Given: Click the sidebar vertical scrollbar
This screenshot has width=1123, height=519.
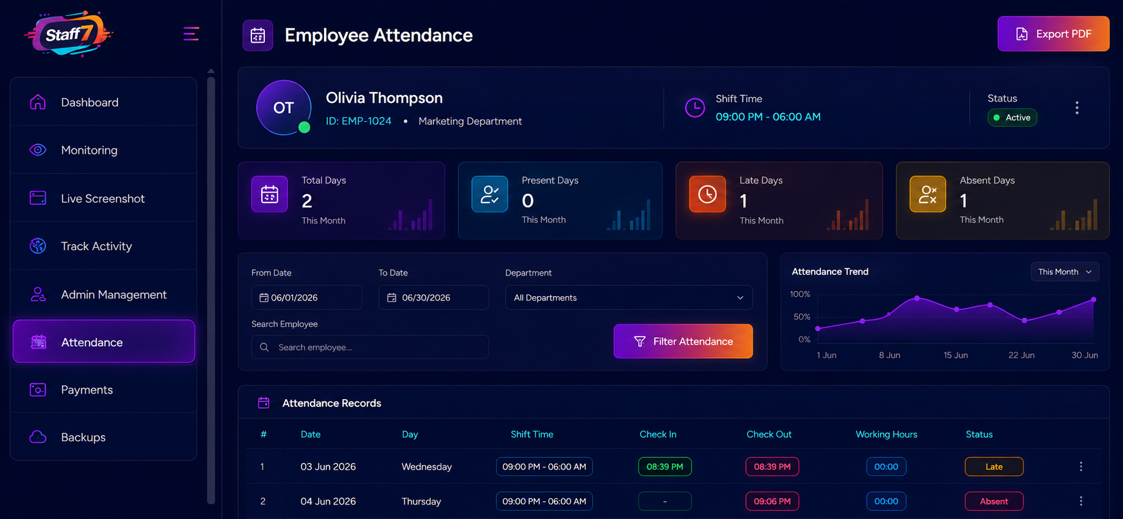Looking at the screenshot, I should [x=211, y=290].
